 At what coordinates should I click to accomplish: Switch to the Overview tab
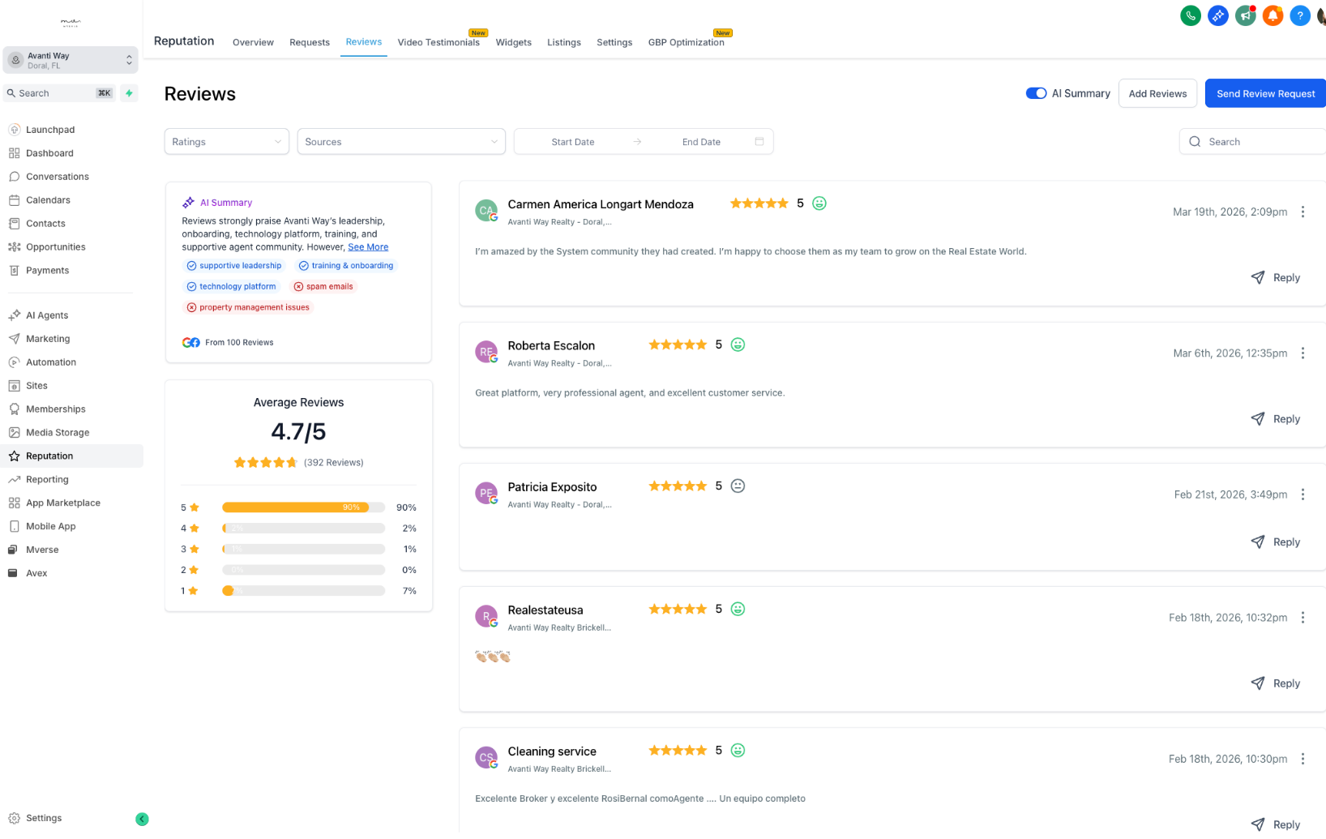253,42
